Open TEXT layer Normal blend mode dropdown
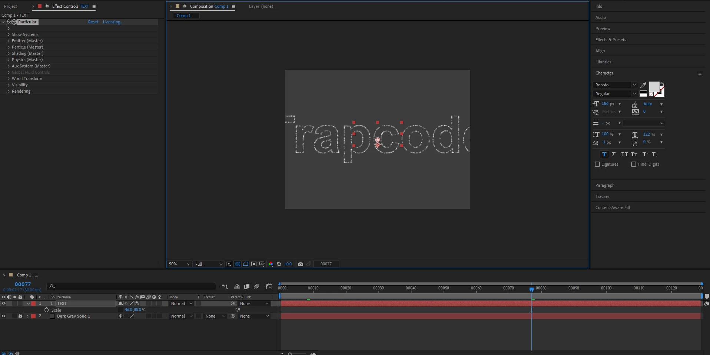710x355 pixels. click(x=182, y=303)
